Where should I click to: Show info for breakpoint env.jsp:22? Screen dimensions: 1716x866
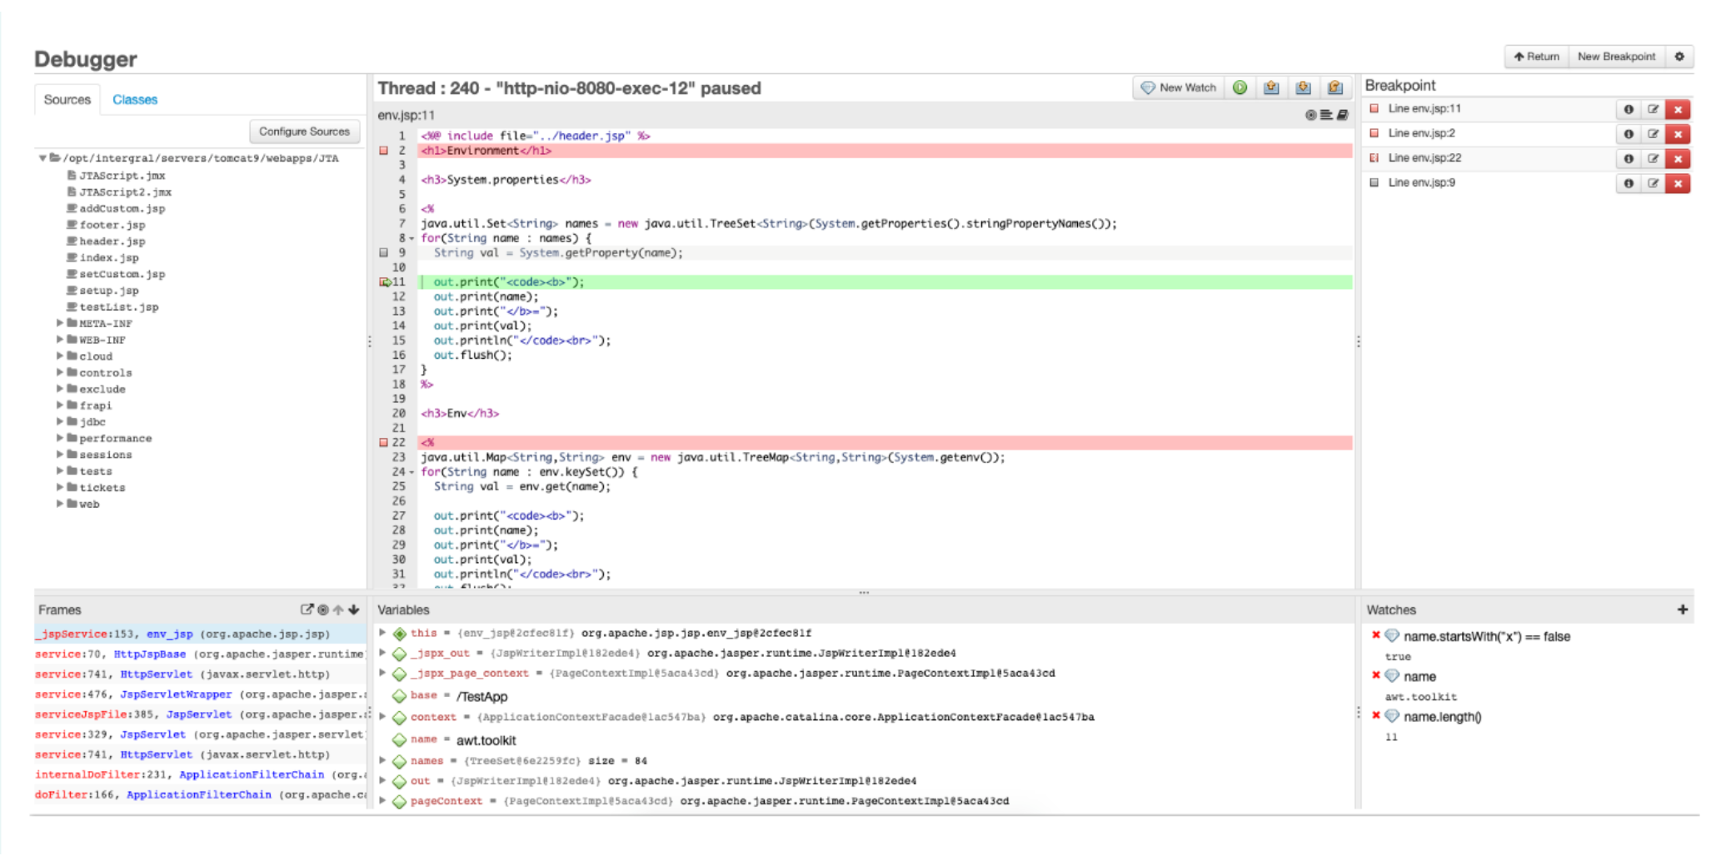click(1628, 158)
